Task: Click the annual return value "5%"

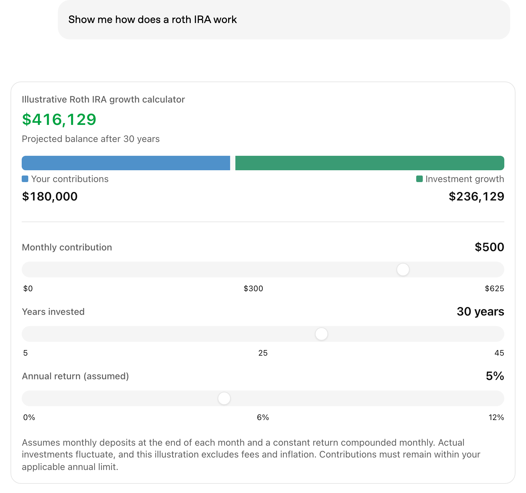Action: click(495, 376)
